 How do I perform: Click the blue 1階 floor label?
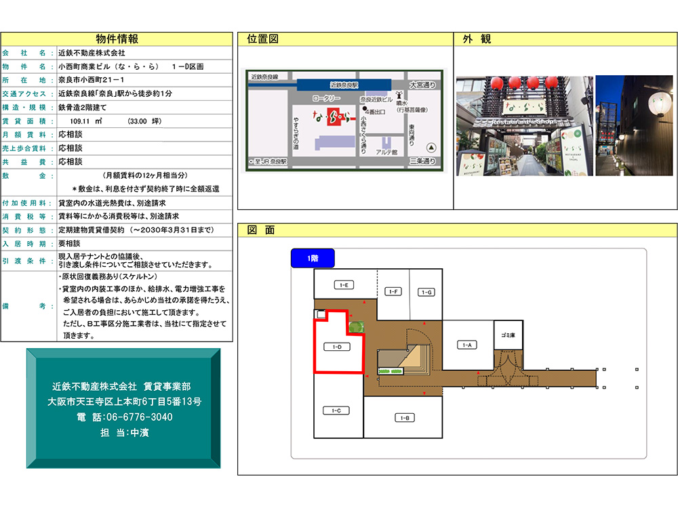point(313,258)
